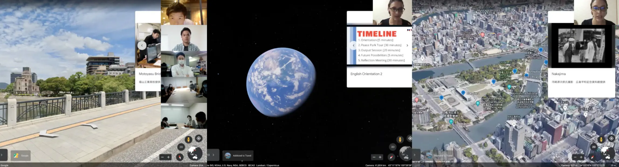The height and width of the screenshot is (167, 619).
Task: Open the Google chip in the bridge Street View
Action: 21,155
